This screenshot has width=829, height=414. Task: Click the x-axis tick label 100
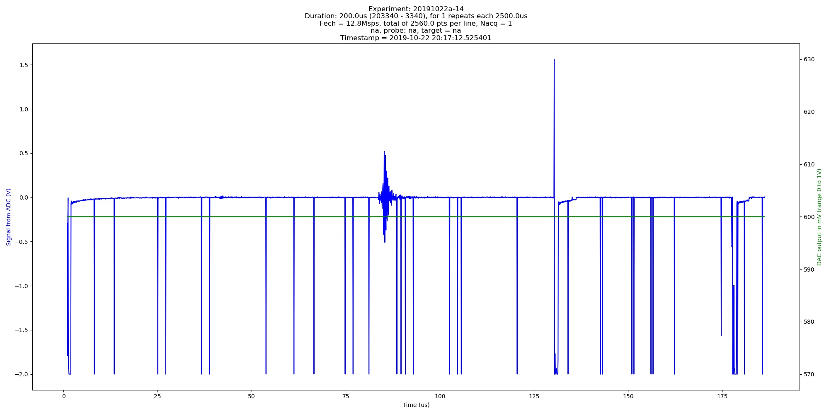coord(440,396)
